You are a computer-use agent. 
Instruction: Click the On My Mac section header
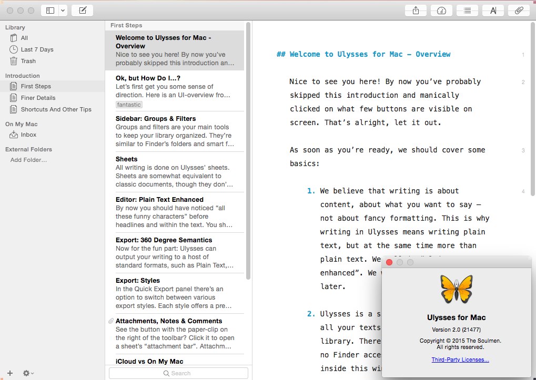(22, 124)
